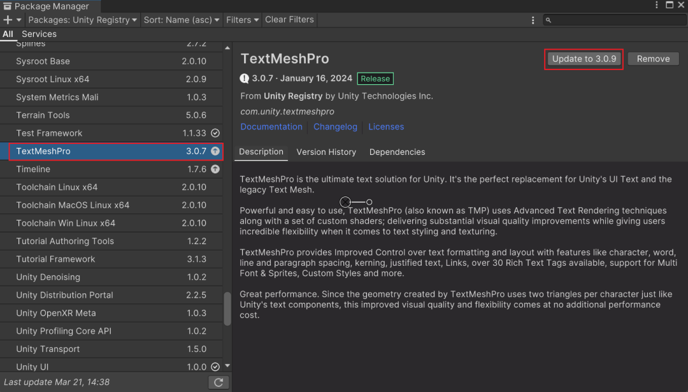Select Test Framework package row
This screenshot has width=688, height=392.
pyautogui.click(x=111, y=133)
